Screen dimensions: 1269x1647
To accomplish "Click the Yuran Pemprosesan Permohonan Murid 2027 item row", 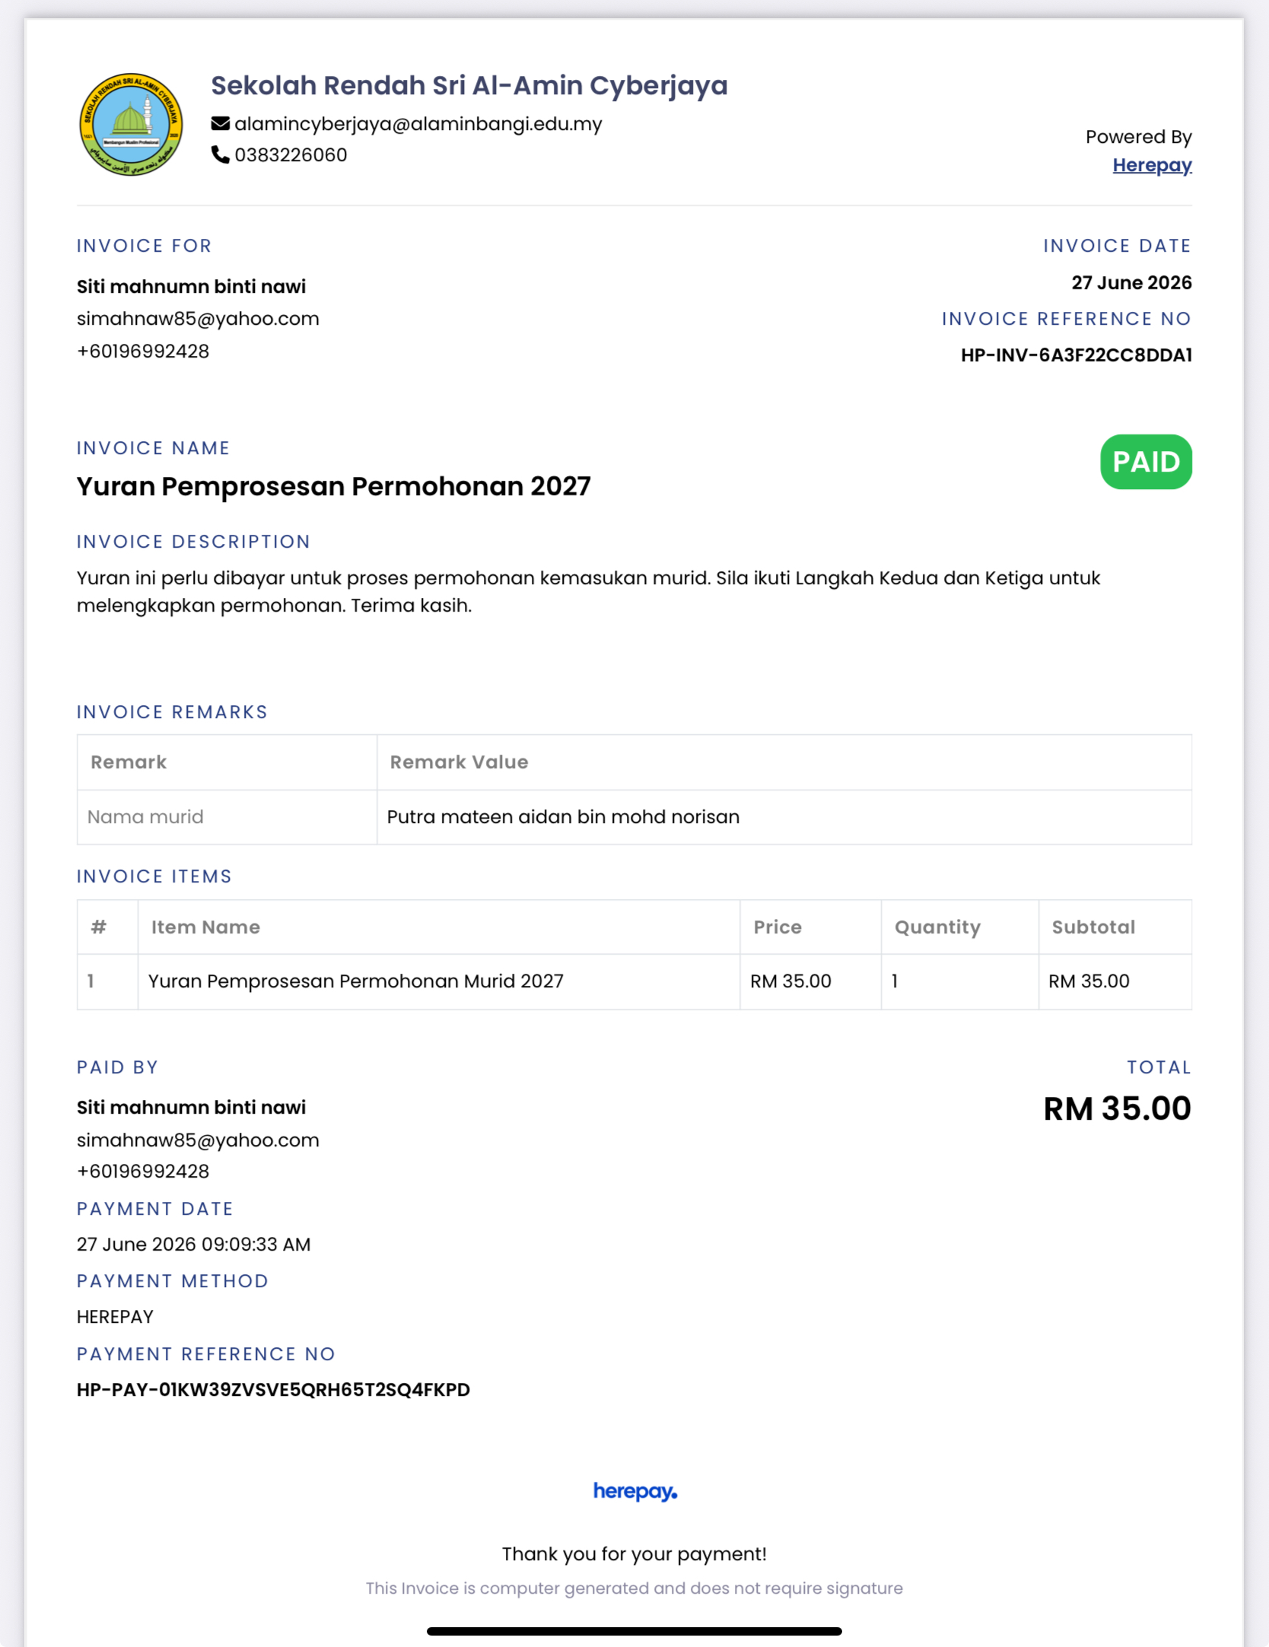I will tap(634, 981).
